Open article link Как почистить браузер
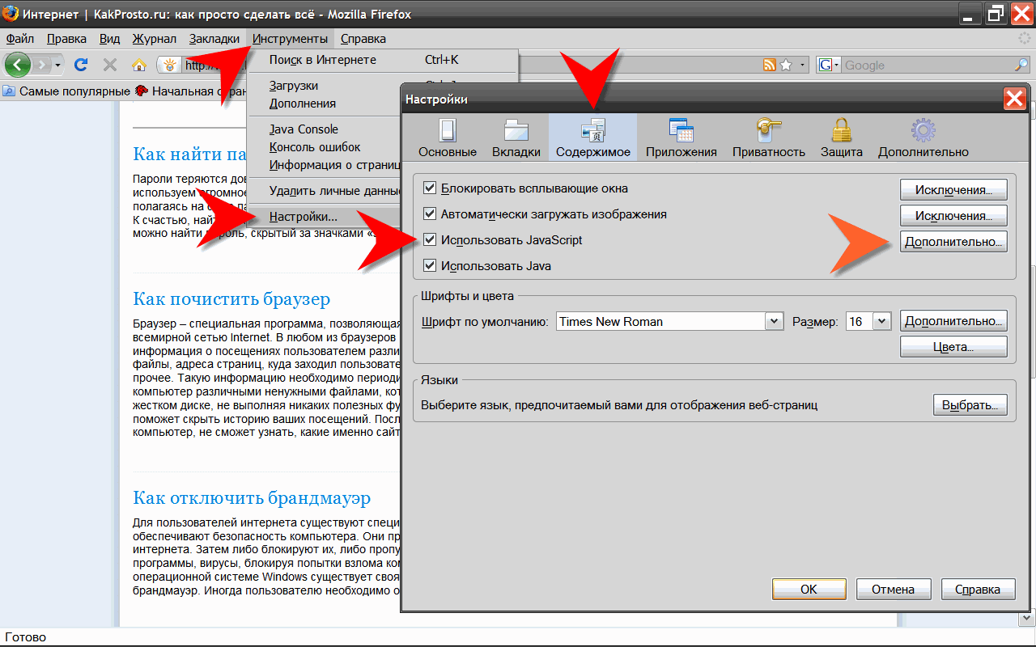Screen dimensions: 1036x647 pyautogui.click(x=231, y=299)
